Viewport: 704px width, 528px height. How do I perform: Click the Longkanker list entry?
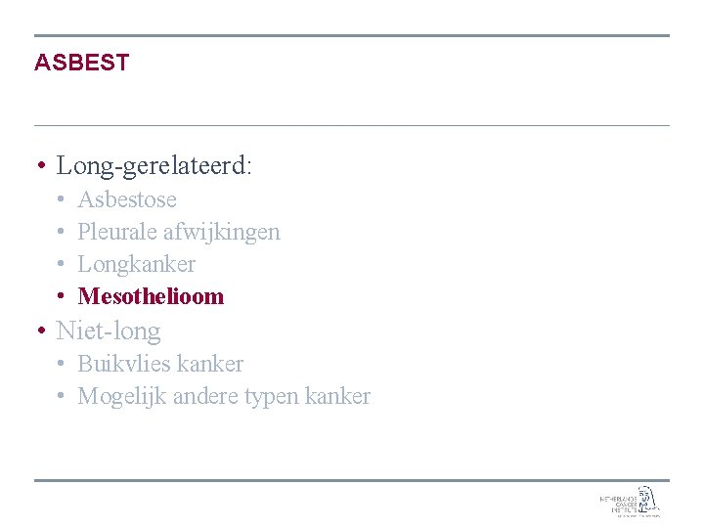137,264
